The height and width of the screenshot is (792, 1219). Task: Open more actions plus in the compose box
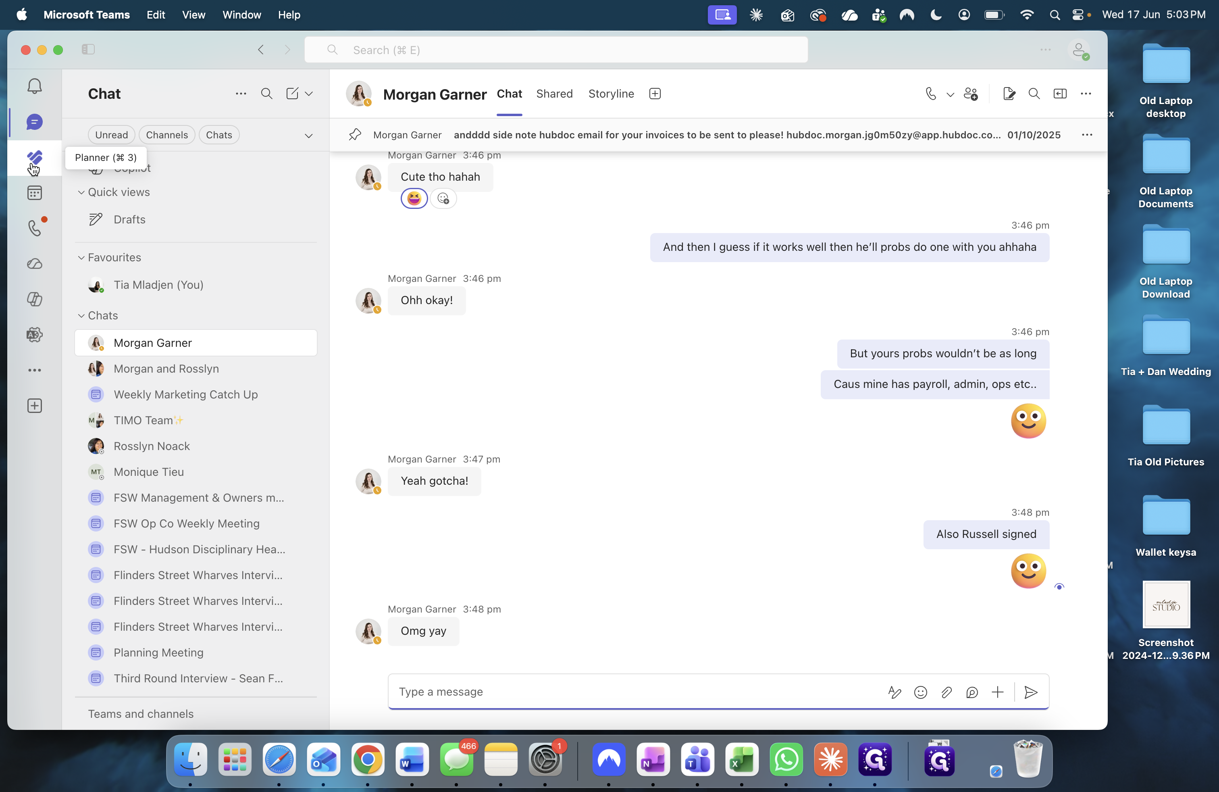[x=997, y=692]
